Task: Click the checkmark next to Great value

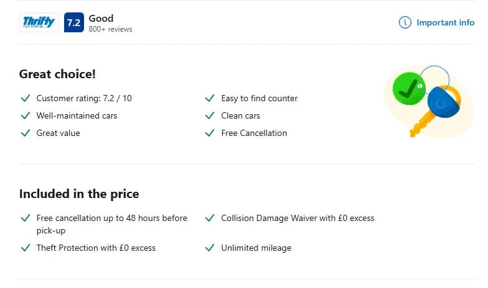Action: 26,133
